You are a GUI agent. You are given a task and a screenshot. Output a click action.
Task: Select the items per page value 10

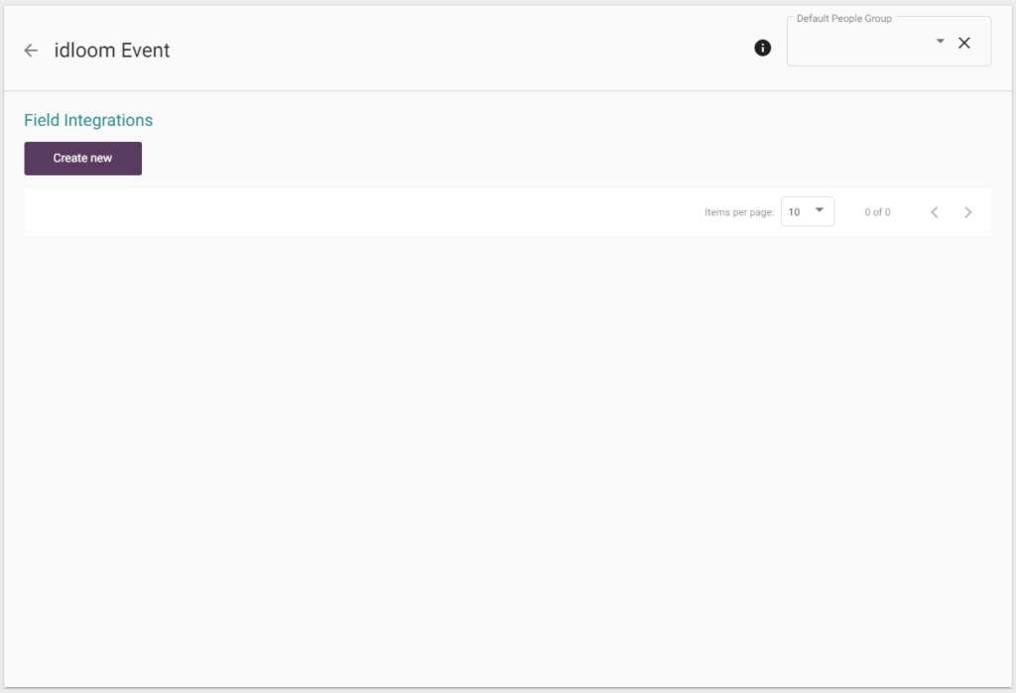point(795,212)
